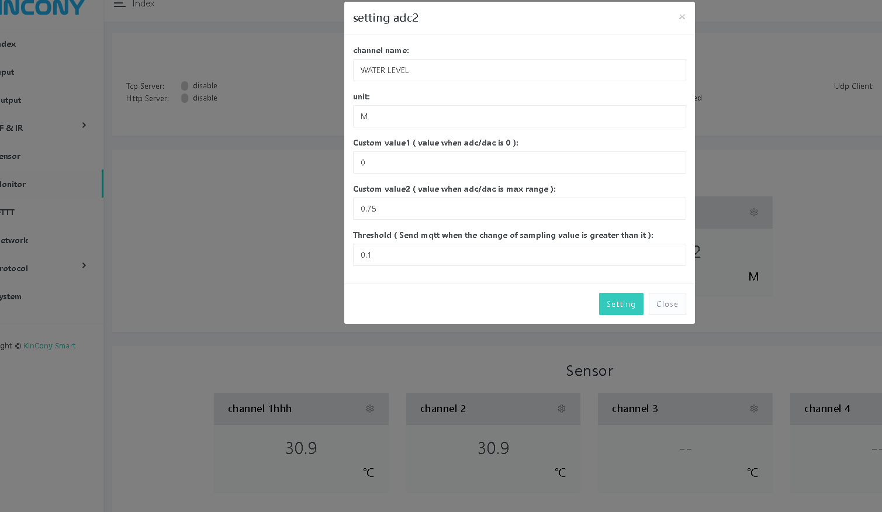Open settings gear for sensor channel 1hhh

(370, 409)
